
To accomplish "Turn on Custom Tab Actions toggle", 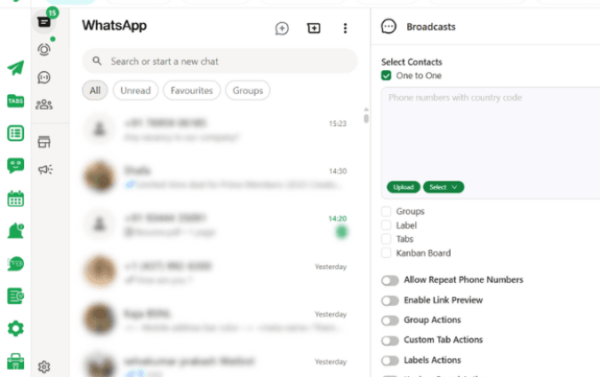I will click(x=390, y=341).
